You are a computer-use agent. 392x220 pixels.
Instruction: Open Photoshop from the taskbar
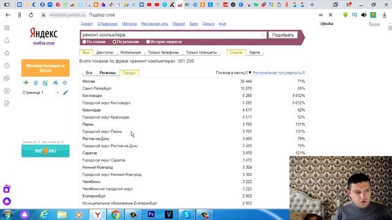click(151, 214)
